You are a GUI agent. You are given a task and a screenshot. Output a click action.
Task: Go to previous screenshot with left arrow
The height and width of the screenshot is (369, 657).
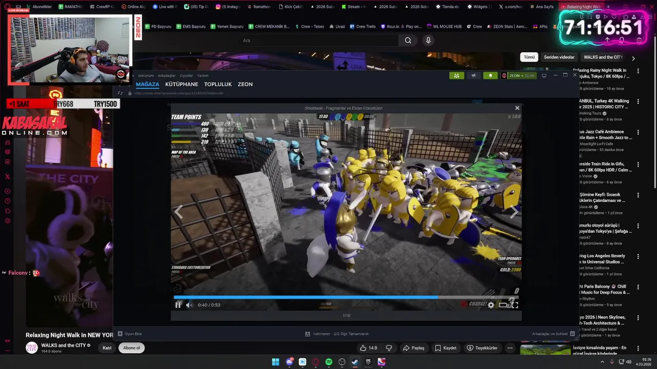tap(179, 212)
